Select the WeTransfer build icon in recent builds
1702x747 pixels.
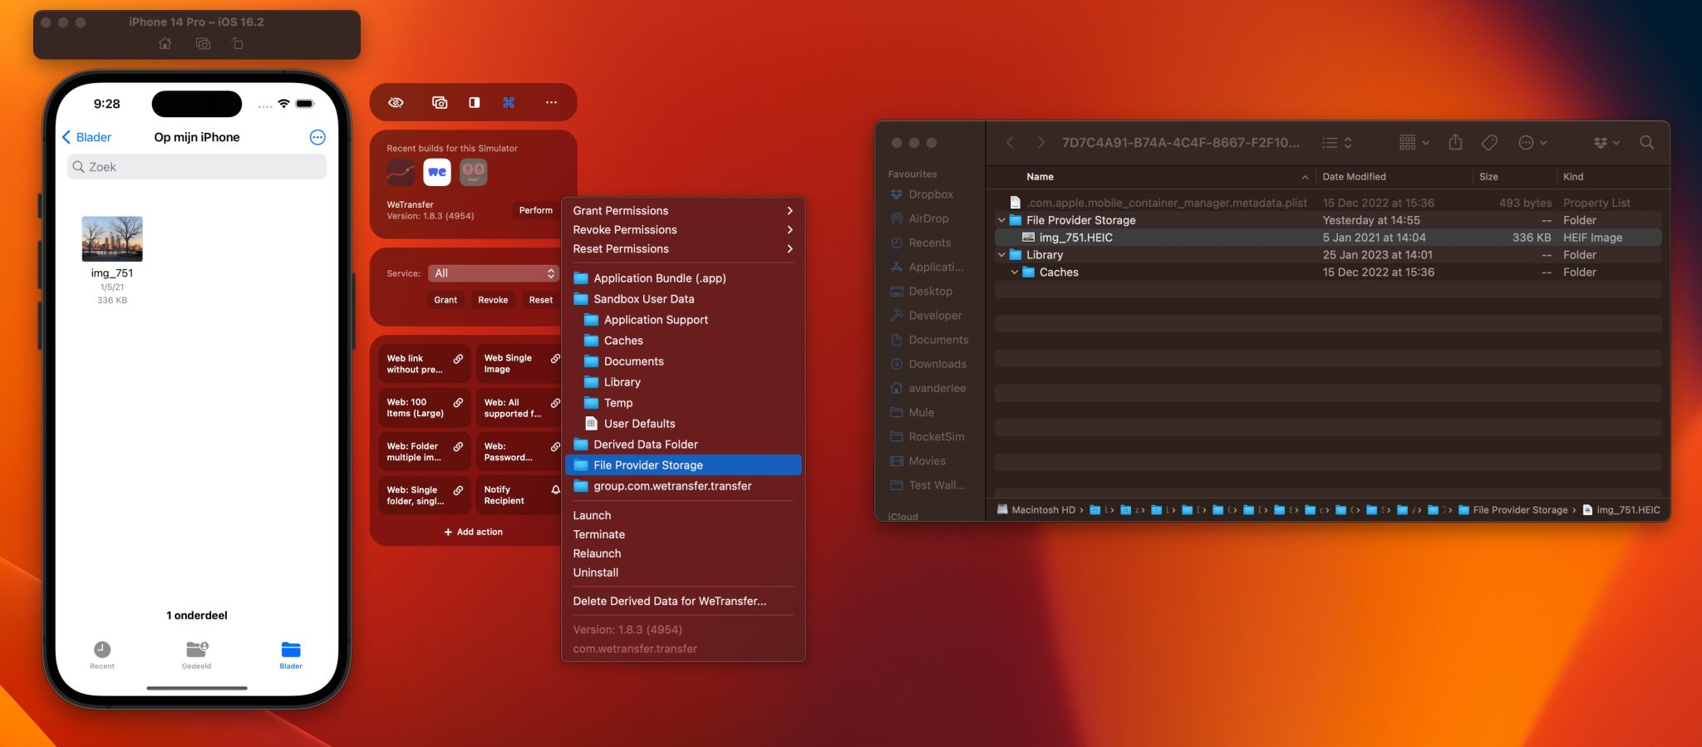click(x=437, y=172)
